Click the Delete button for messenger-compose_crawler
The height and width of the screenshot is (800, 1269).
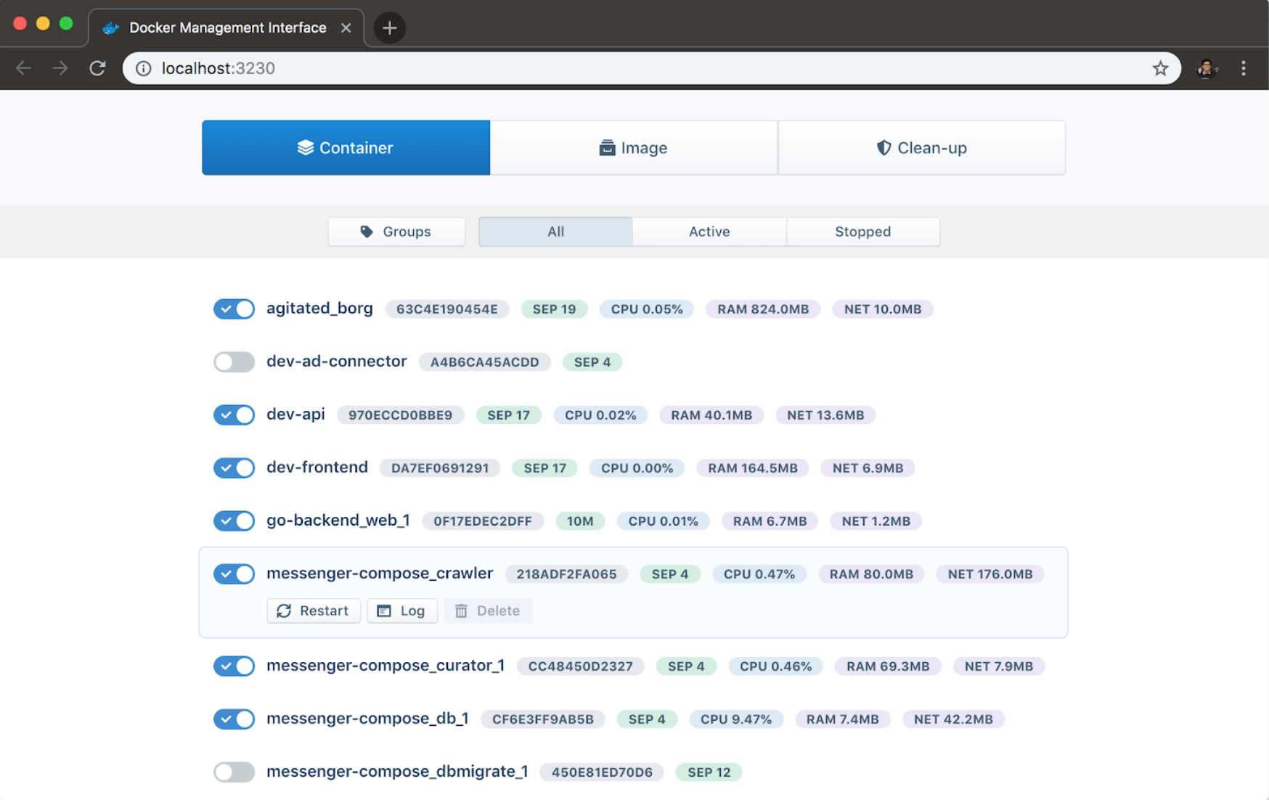pyautogui.click(x=488, y=611)
